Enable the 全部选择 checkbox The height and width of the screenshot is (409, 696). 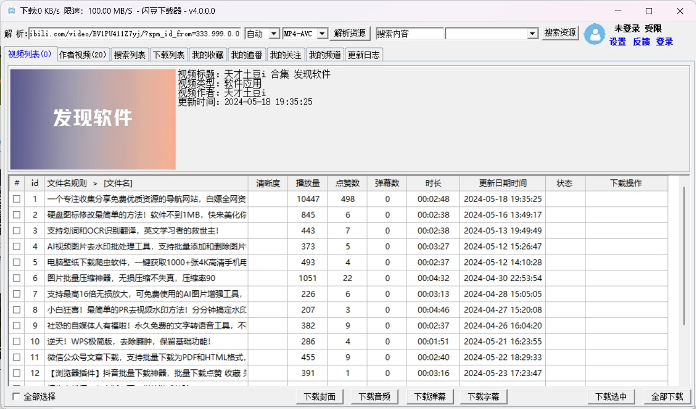coord(16,396)
